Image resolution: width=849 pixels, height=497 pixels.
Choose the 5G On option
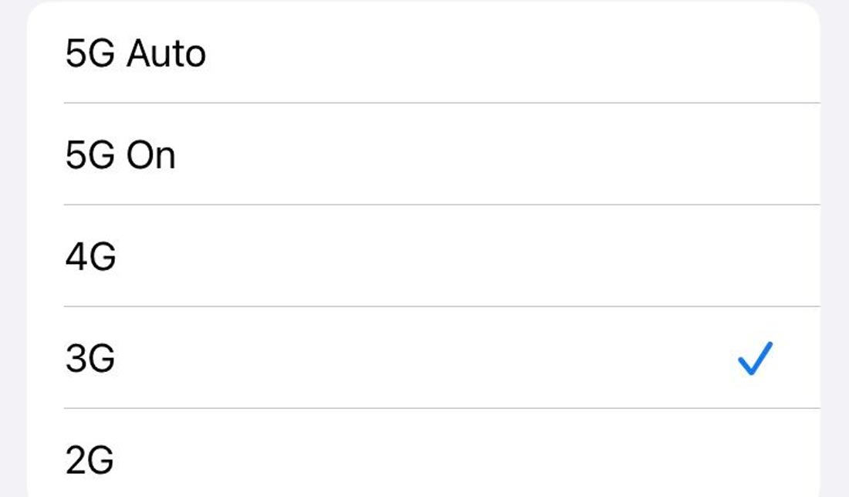coord(423,155)
